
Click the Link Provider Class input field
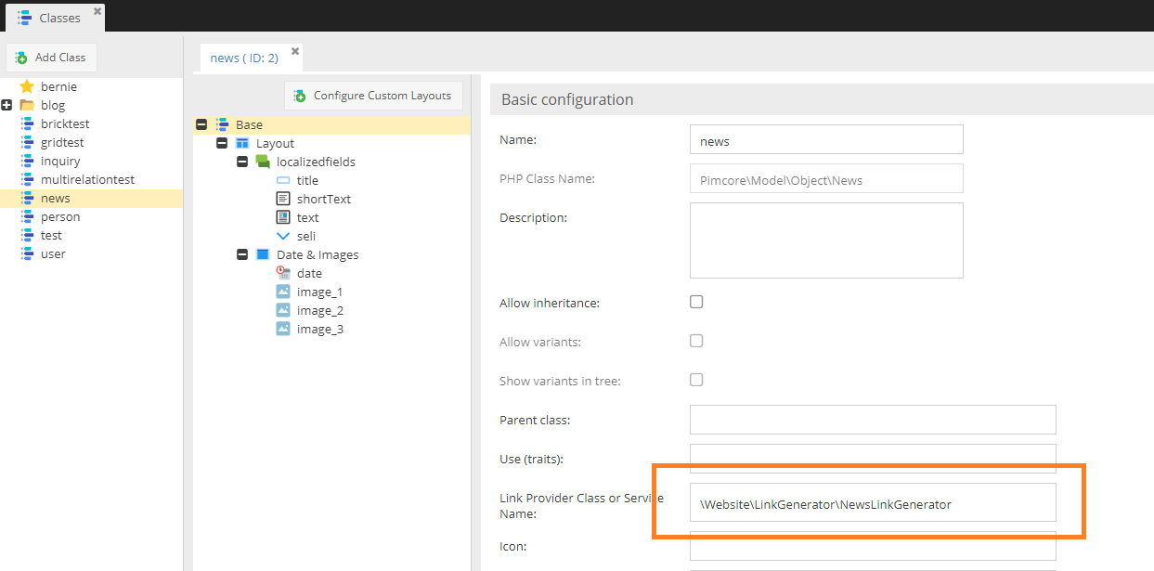click(872, 503)
